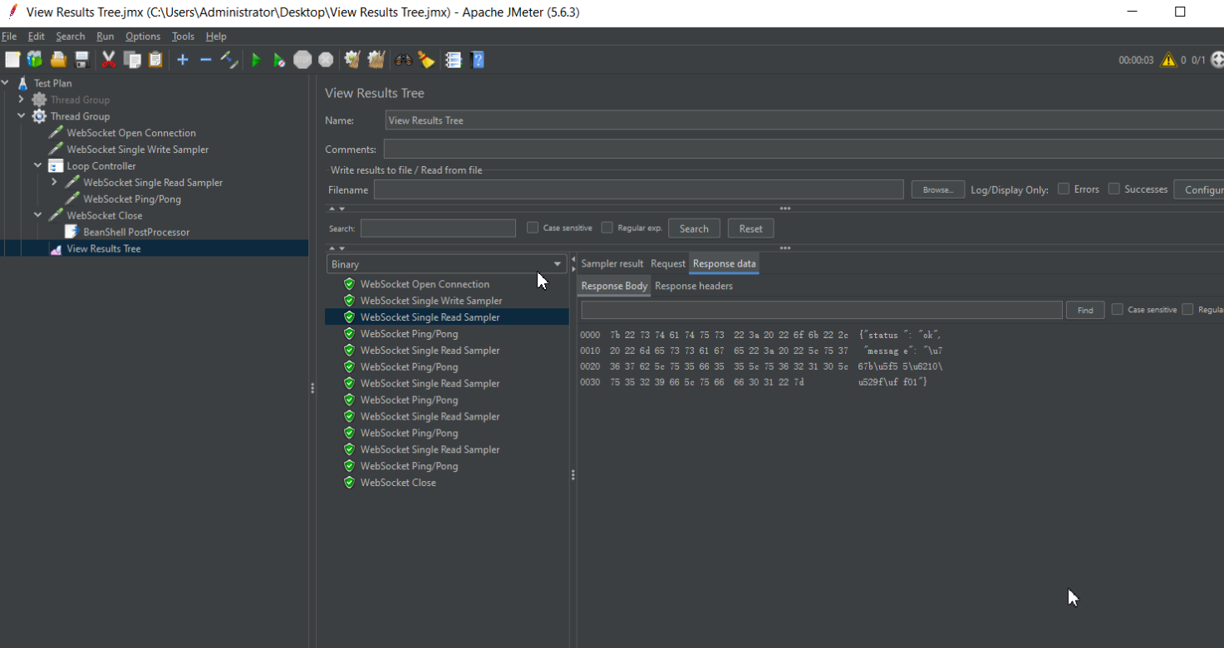Click the Search button

[x=694, y=228]
